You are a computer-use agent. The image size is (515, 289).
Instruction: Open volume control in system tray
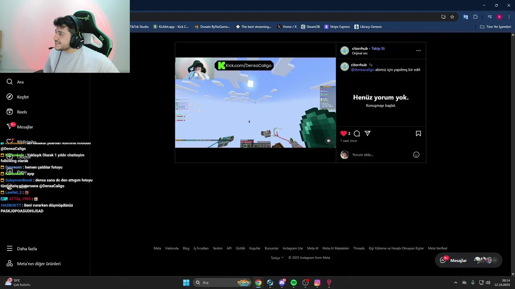[488, 283]
